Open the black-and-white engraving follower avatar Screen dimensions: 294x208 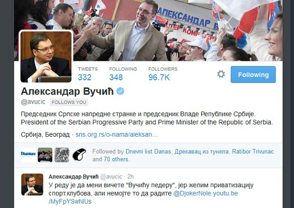tap(62, 155)
